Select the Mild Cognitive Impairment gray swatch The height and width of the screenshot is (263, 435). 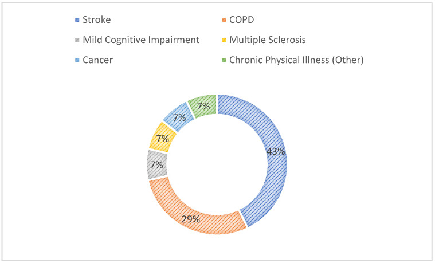coord(77,40)
